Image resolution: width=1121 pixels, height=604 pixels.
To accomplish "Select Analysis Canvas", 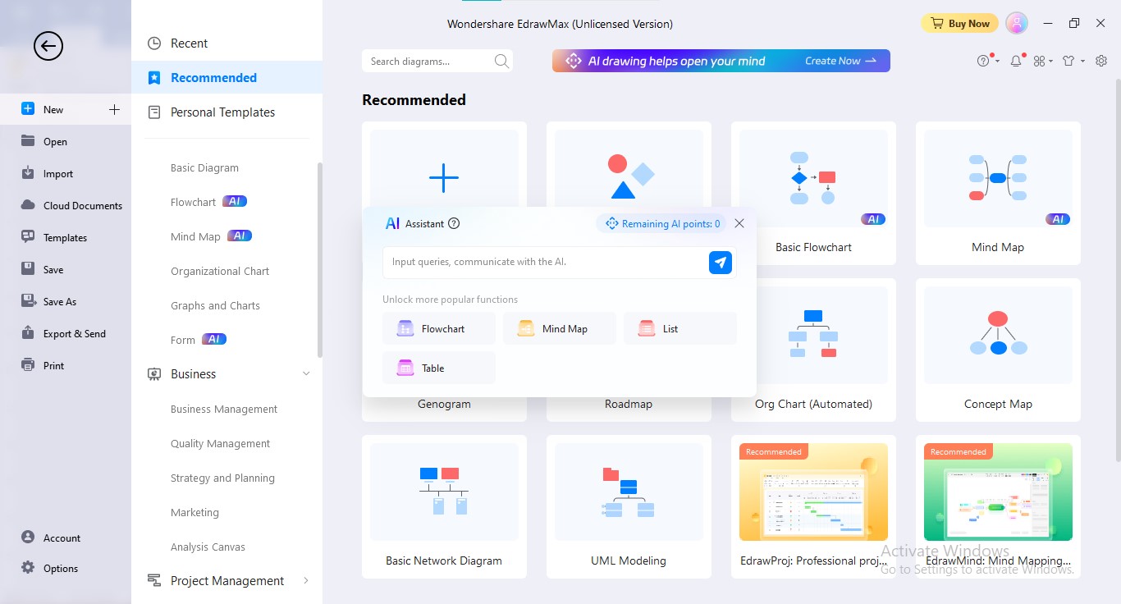I will point(208,547).
